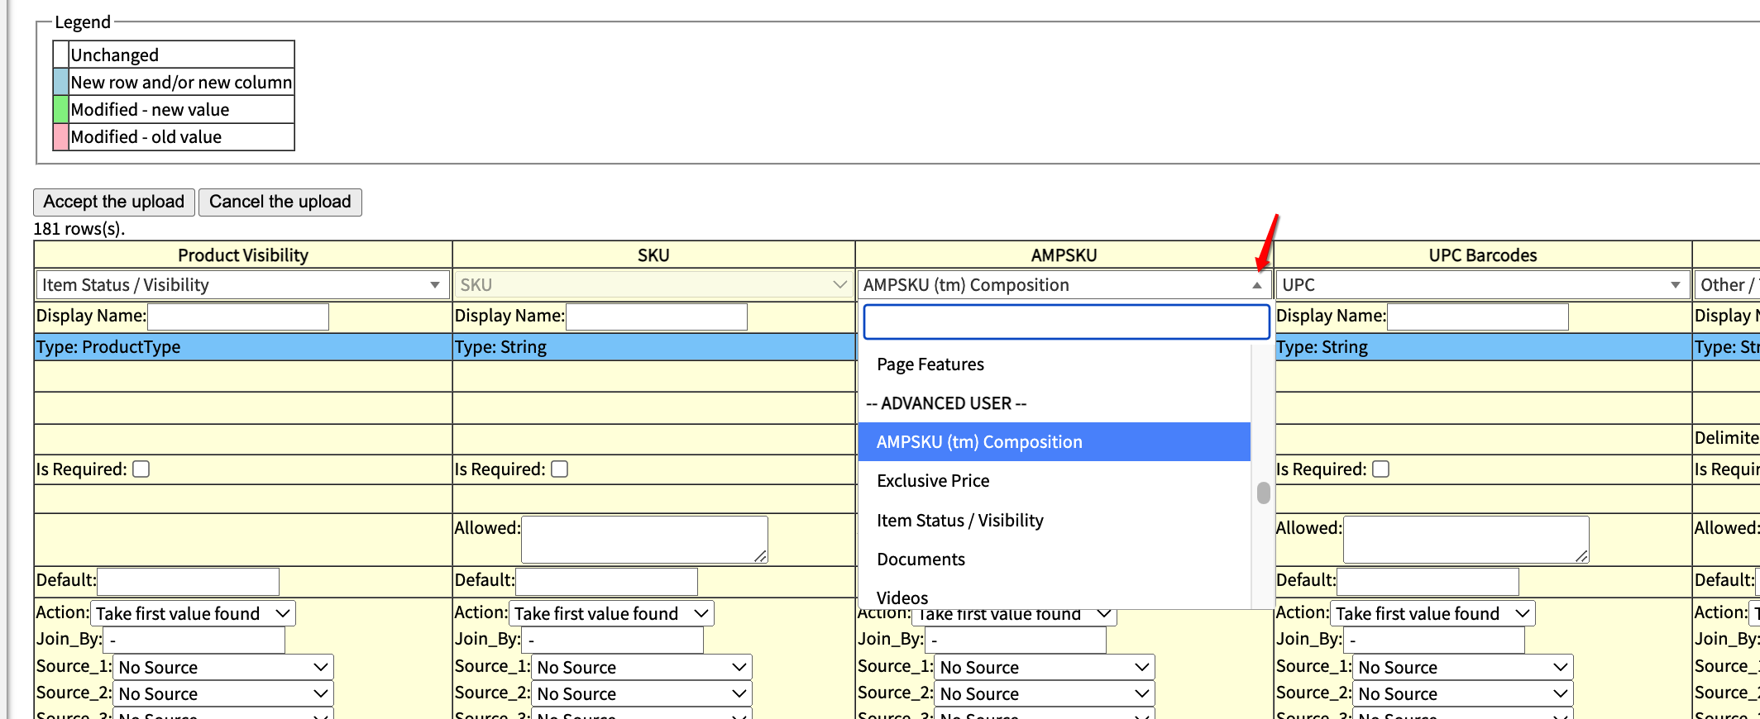Focus Join_By field in Product Visibility column
The width and height of the screenshot is (1760, 719).
point(194,640)
